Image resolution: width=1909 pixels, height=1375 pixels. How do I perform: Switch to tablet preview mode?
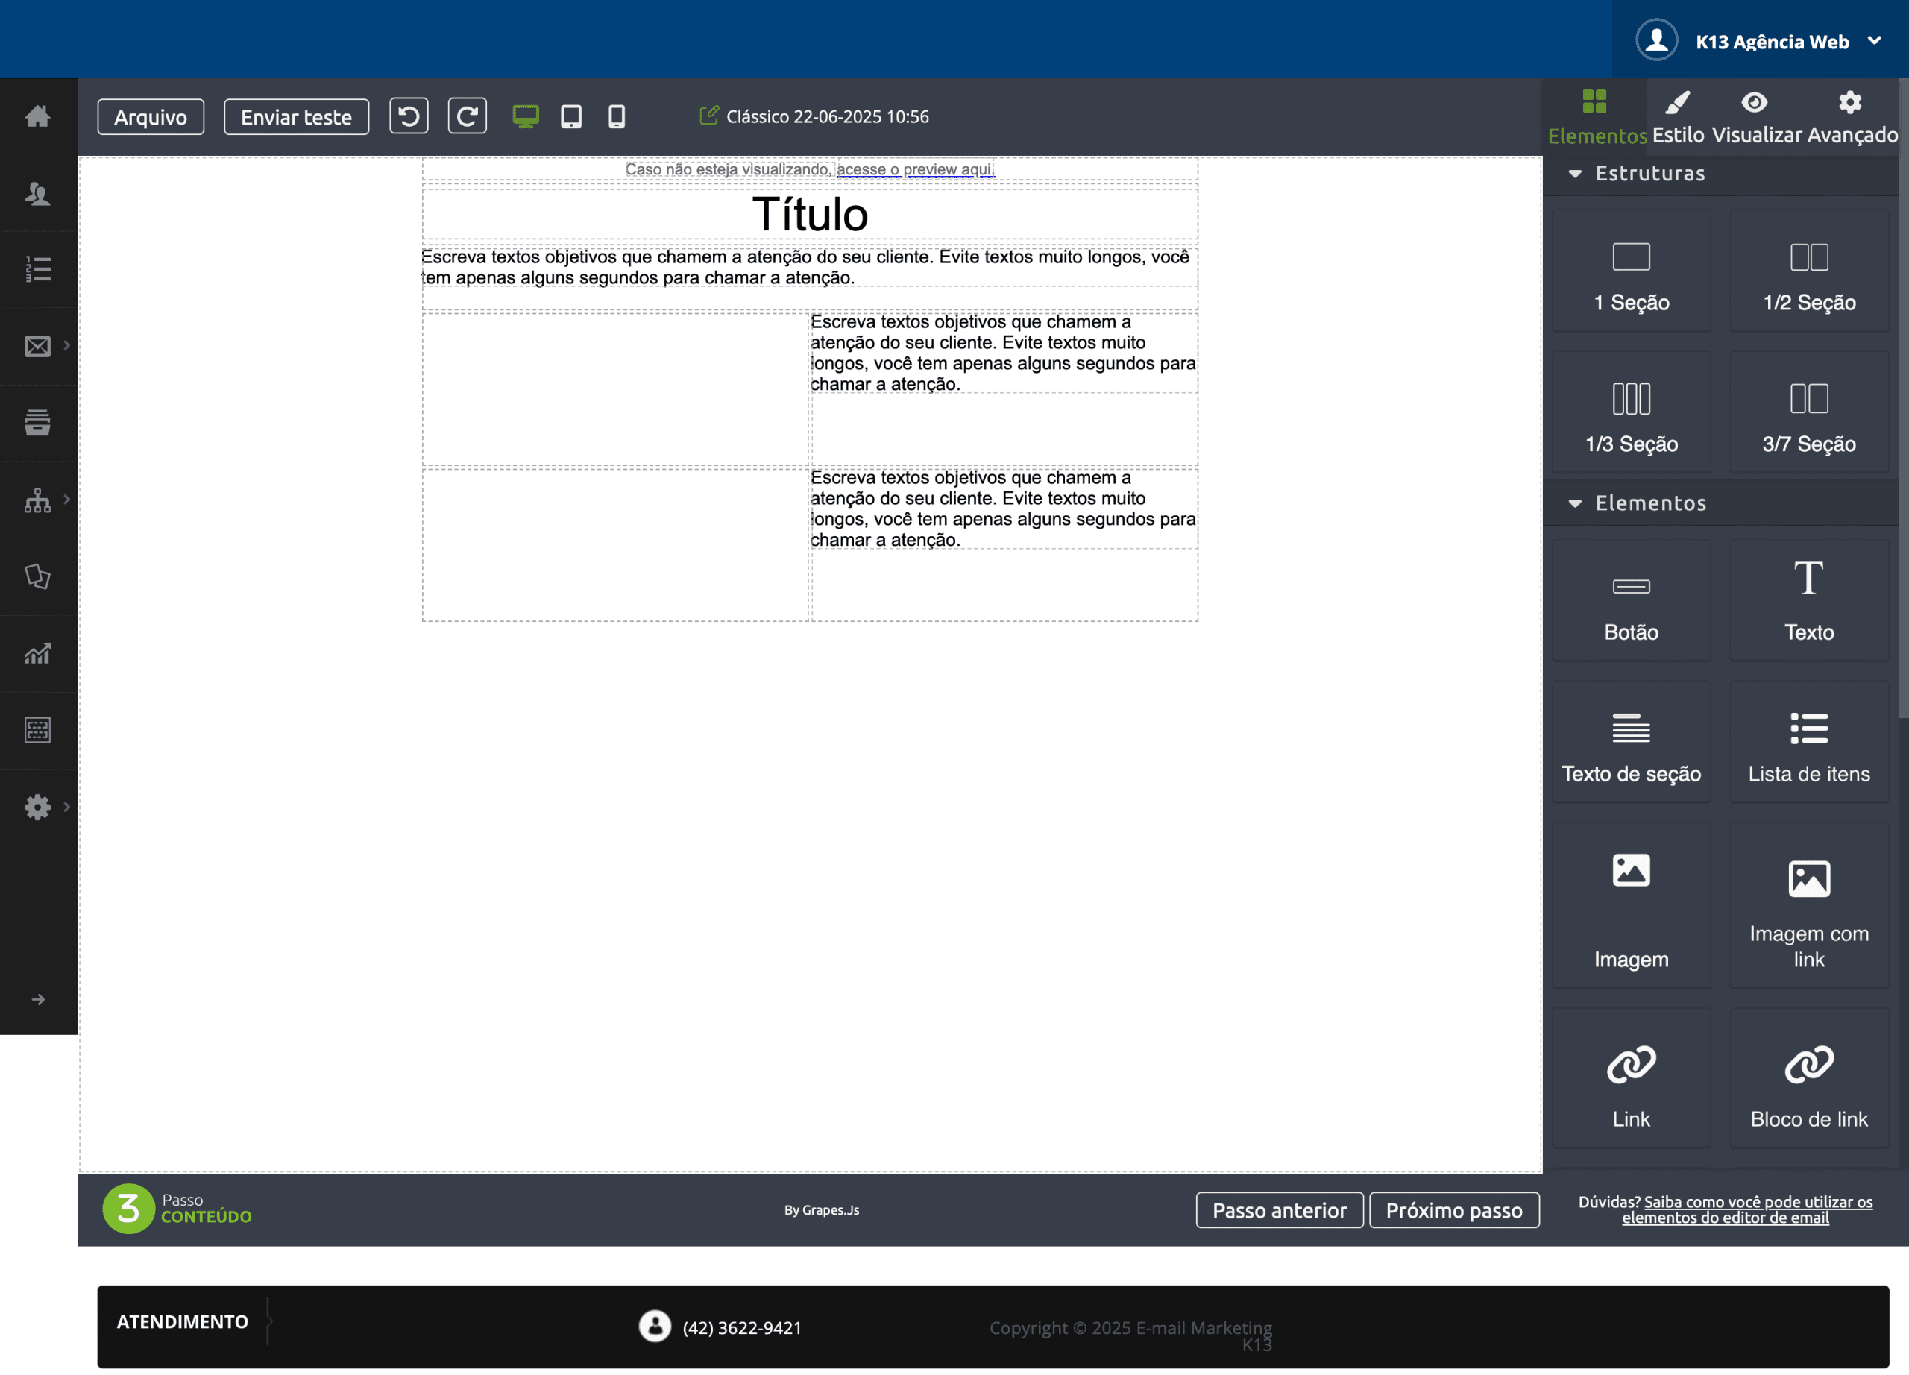click(571, 116)
